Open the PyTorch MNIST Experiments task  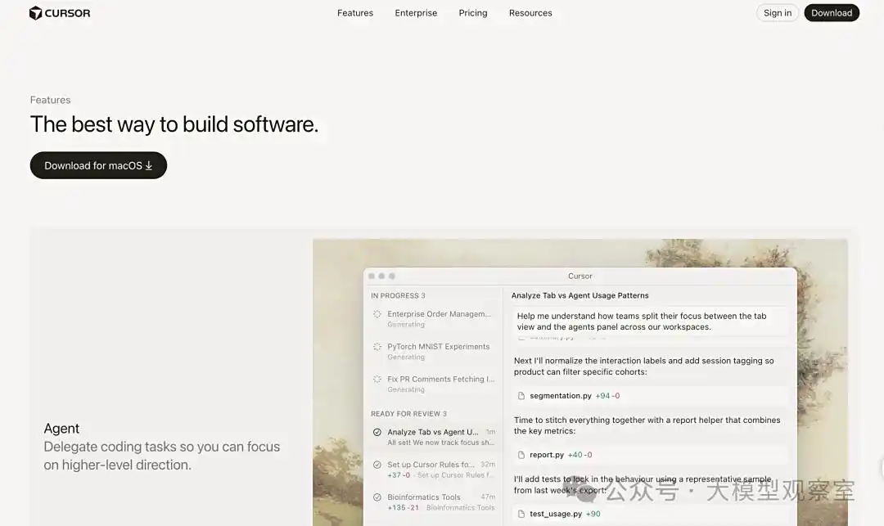[438, 347]
